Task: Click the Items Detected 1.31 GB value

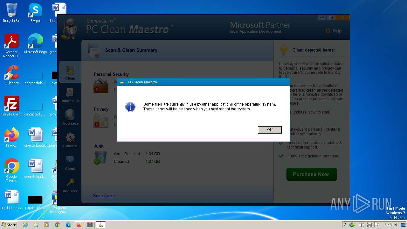Action: pyautogui.click(x=153, y=154)
